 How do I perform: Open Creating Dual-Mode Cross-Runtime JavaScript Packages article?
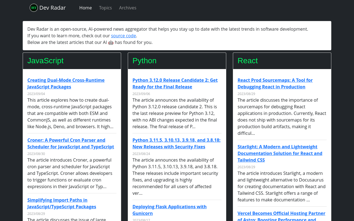[x=66, y=83]
